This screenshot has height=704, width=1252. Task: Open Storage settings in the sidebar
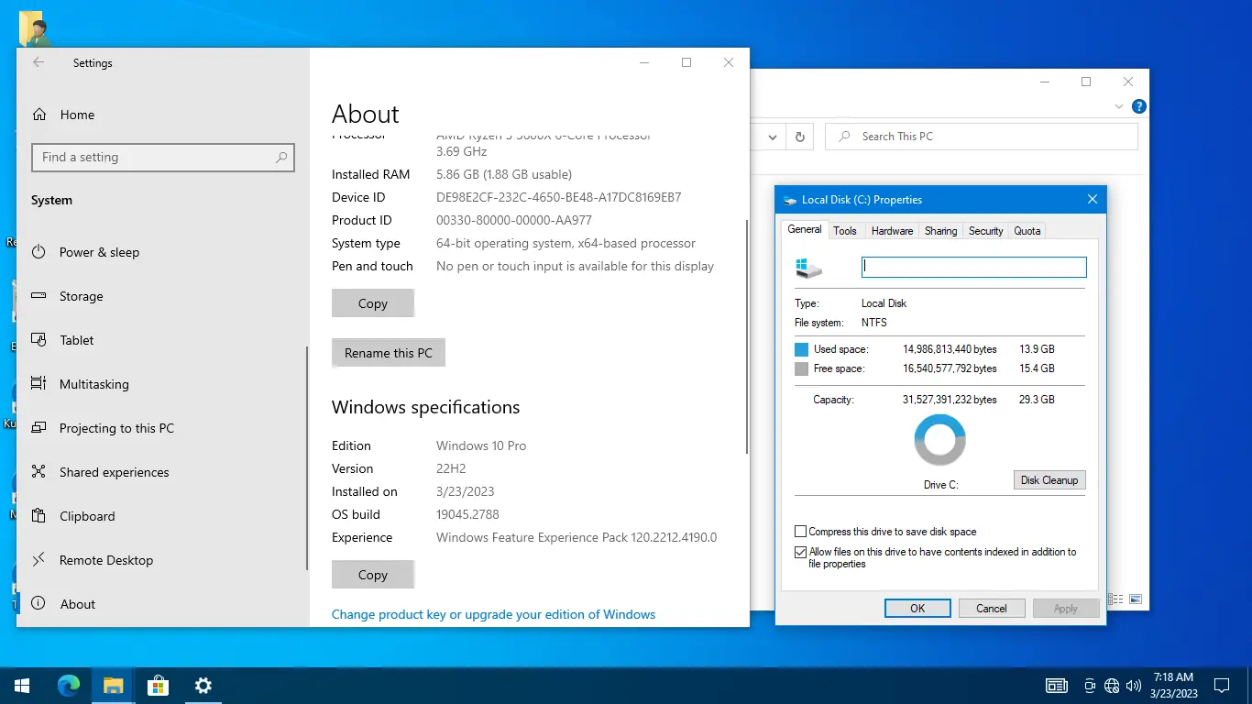click(x=81, y=296)
